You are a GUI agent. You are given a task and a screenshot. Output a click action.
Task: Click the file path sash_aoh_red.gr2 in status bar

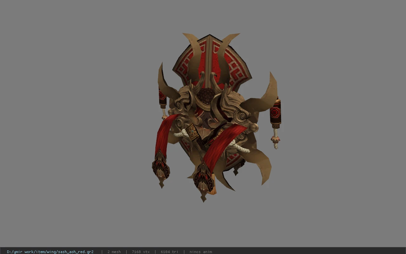(x=50, y=252)
